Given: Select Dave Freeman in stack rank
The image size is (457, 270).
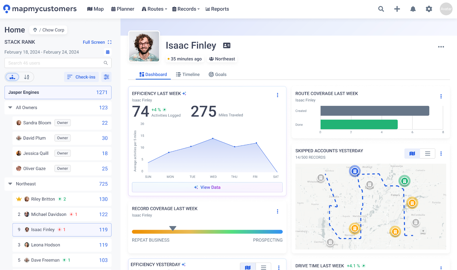Looking at the screenshot, I should tap(62, 260).
